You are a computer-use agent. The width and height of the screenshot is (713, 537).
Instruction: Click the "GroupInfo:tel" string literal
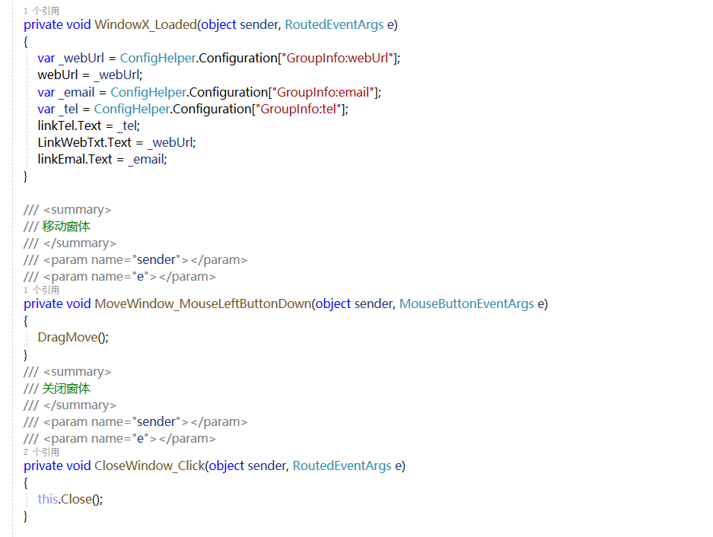click(x=298, y=109)
